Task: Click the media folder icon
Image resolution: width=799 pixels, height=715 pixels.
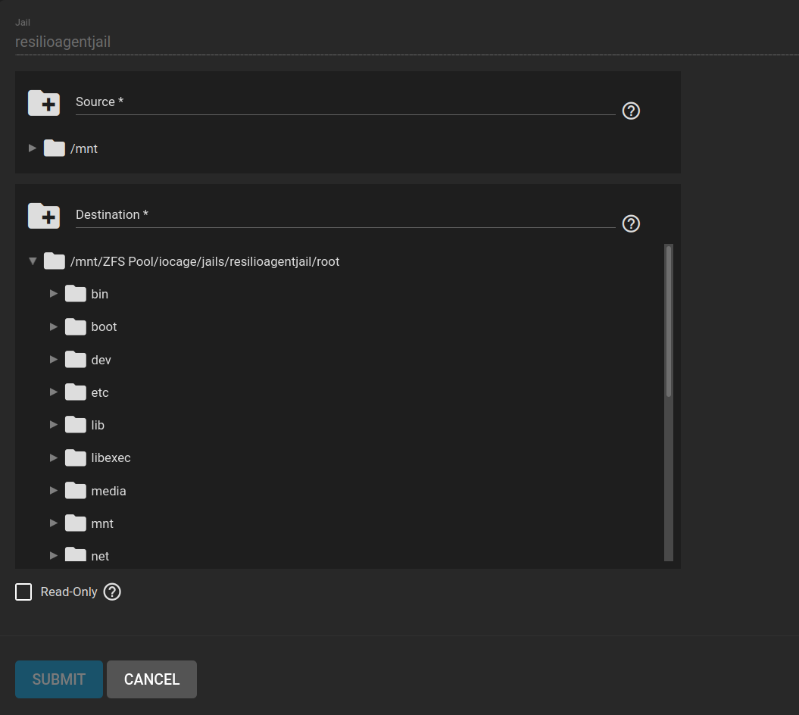Action: tap(76, 491)
